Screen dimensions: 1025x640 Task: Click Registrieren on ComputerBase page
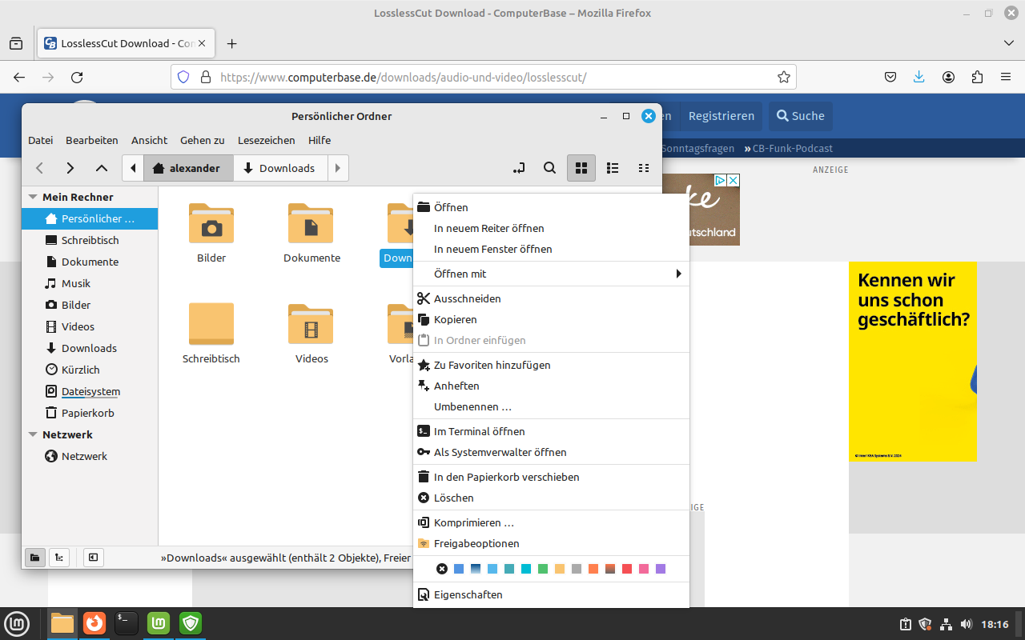click(x=722, y=116)
